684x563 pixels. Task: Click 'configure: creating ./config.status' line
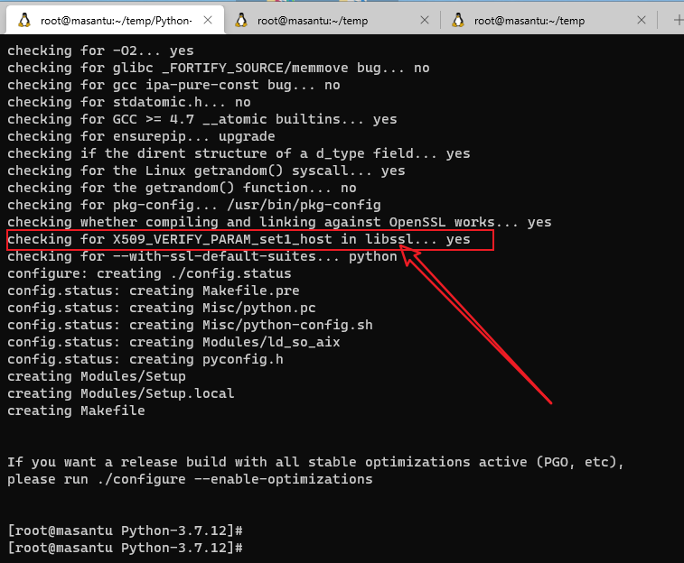149,273
